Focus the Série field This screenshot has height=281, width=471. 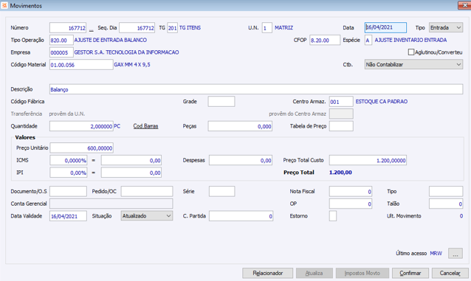[x=222, y=191]
